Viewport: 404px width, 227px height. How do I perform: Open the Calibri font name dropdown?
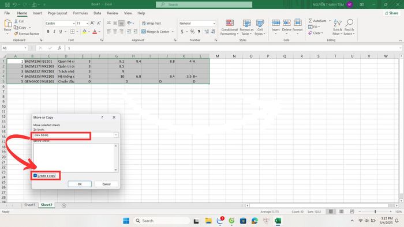(74, 24)
